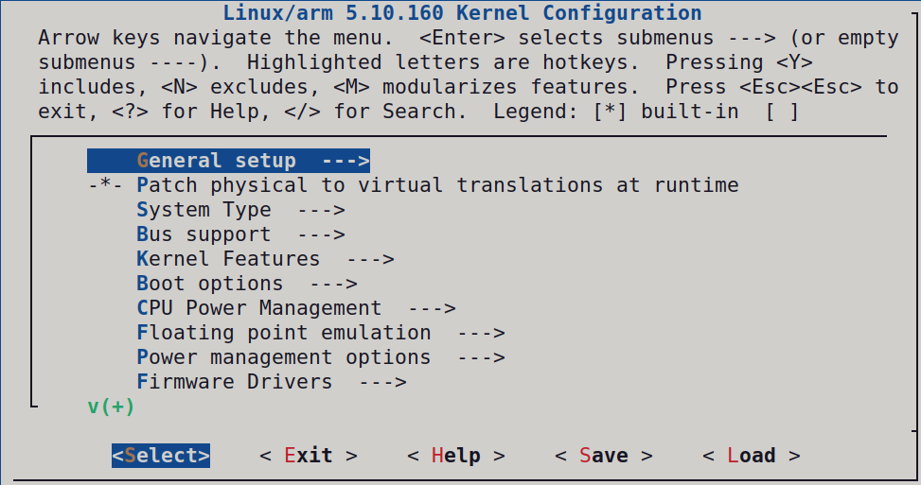Image resolution: width=921 pixels, height=485 pixels.
Task: Enter the Bus support entry
Action: 204,234
